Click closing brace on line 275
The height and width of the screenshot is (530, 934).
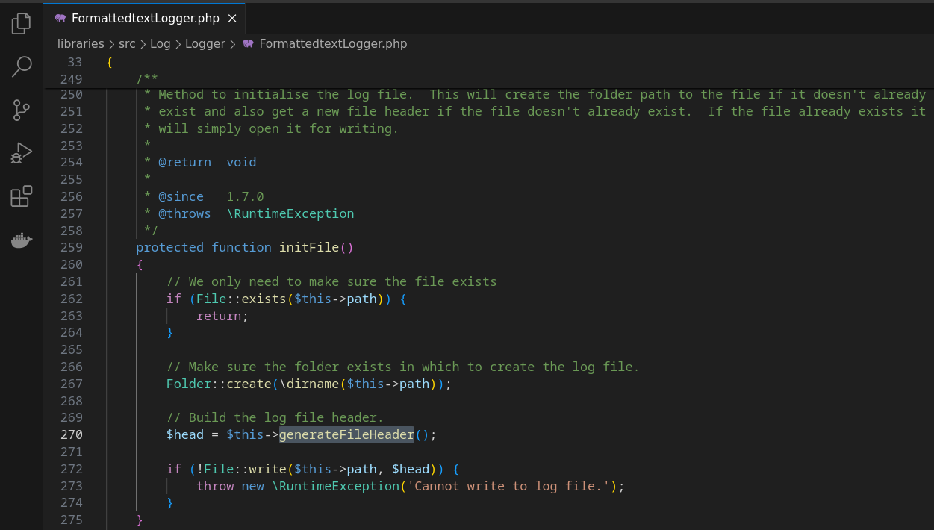coord(140,520)
